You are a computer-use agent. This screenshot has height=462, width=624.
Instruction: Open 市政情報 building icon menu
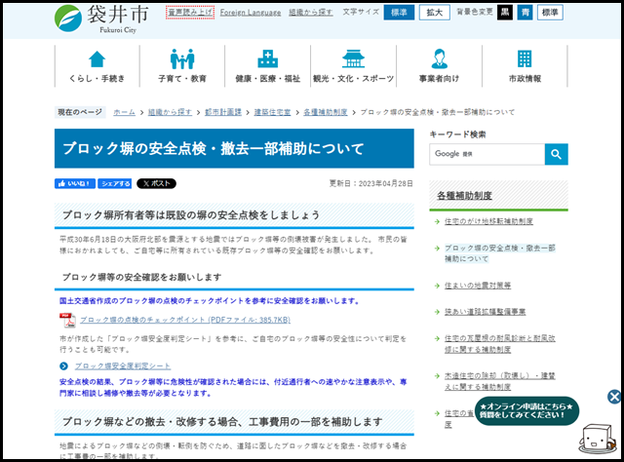(x=525, y=65)
